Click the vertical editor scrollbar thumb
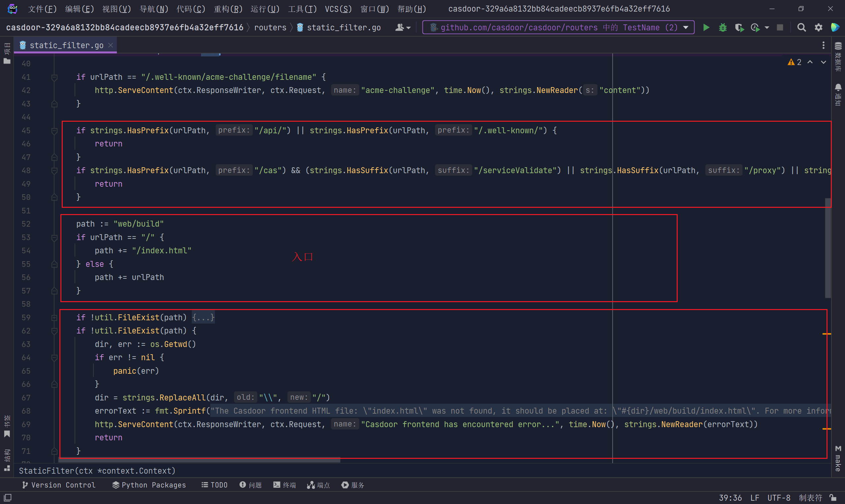845x504 pixels. point(828,248)
